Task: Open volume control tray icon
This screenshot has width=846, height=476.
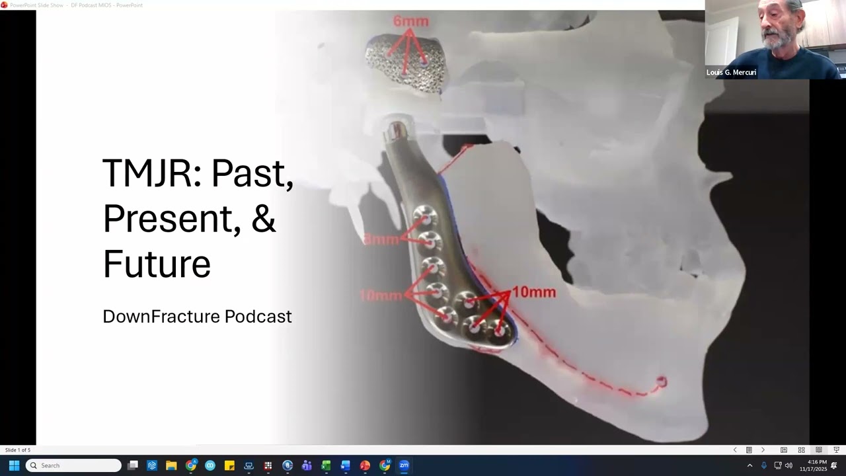Action: click(x=788, y=465)
